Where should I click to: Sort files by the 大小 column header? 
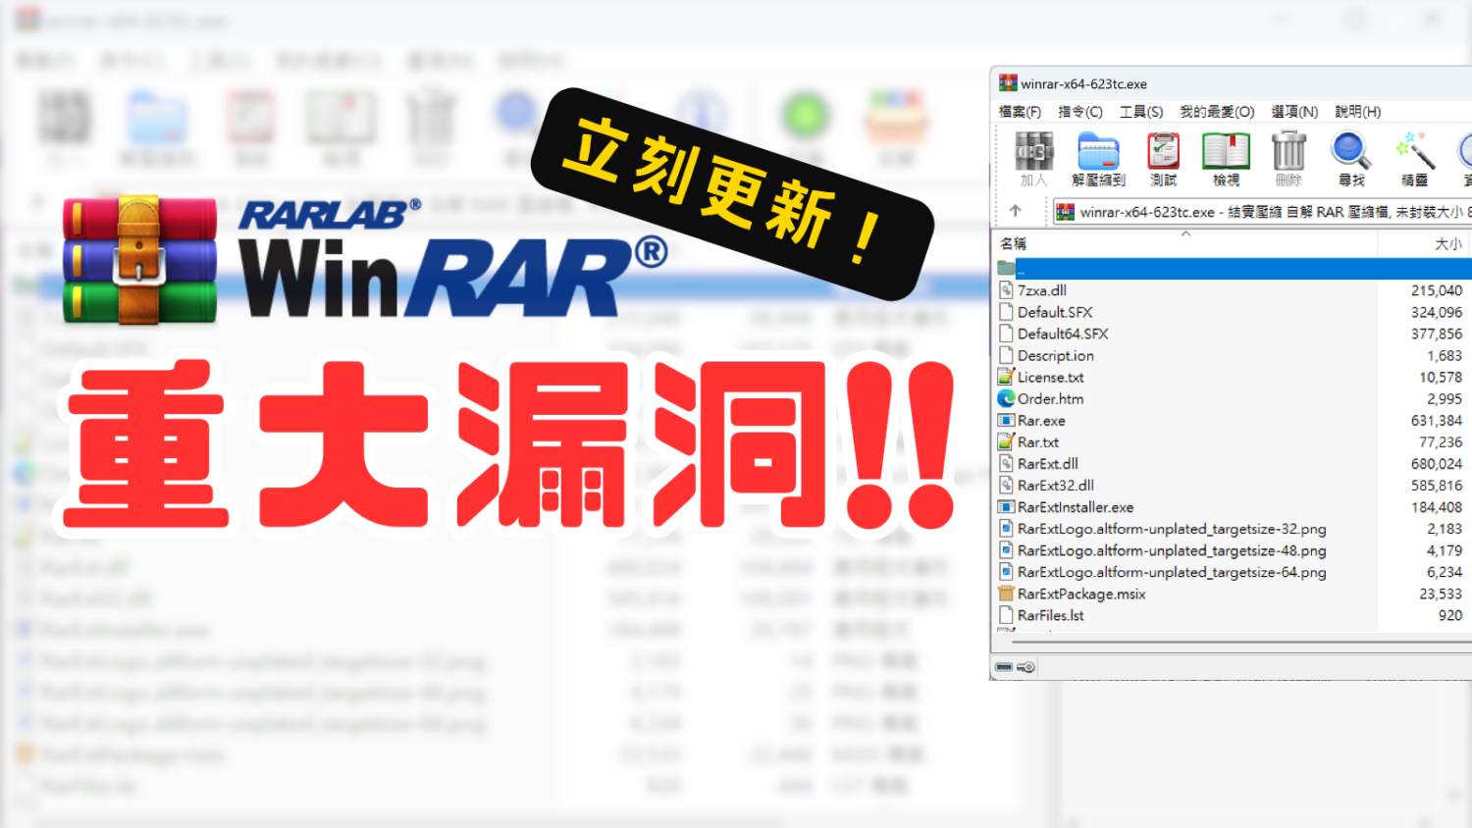click(1446, 243)
